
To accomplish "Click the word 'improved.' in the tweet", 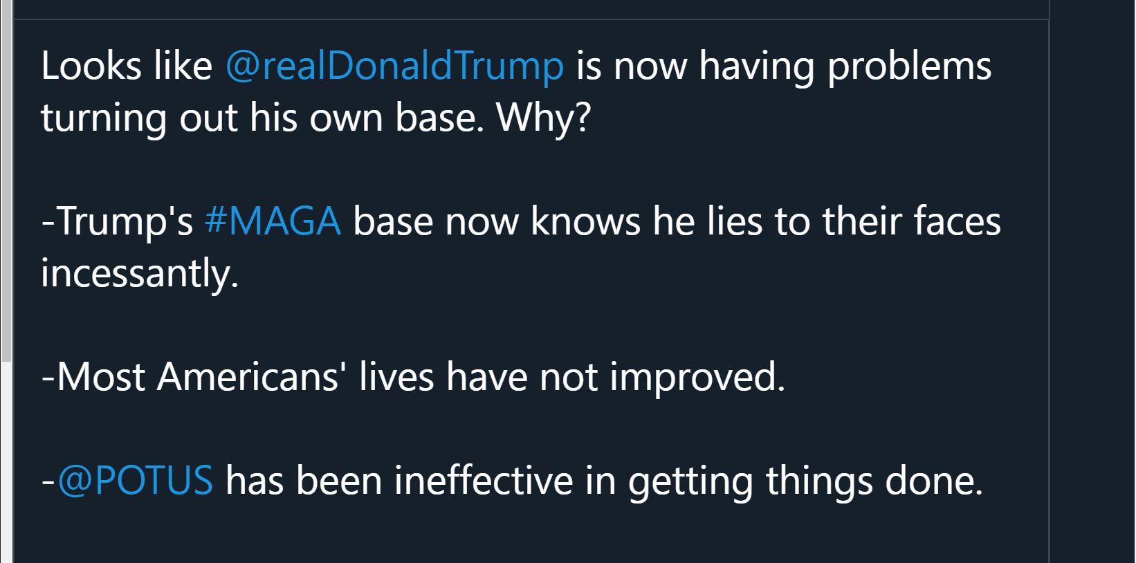I will pos(697,378).
